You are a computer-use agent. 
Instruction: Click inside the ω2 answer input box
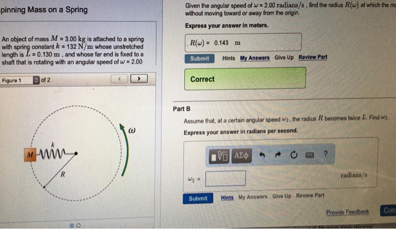click(226, 179)
